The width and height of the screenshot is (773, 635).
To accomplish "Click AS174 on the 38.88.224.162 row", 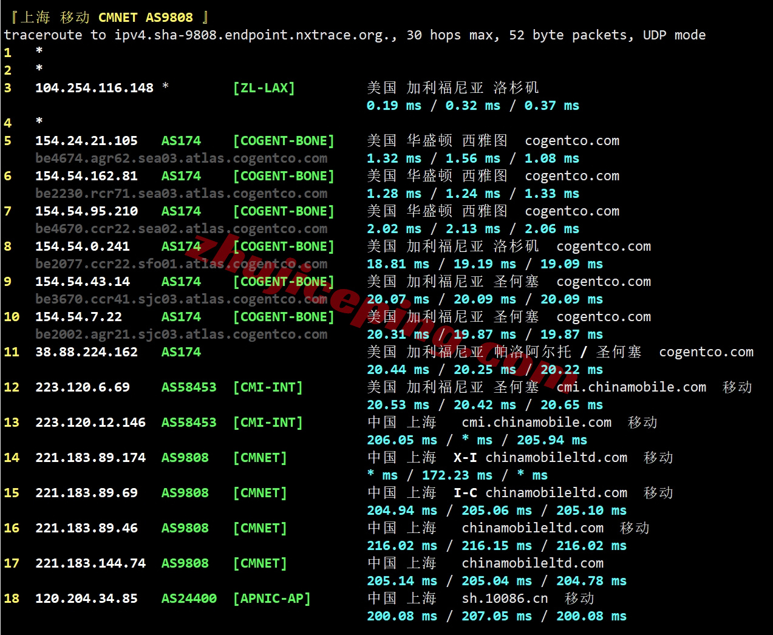I will pos(181,352).
